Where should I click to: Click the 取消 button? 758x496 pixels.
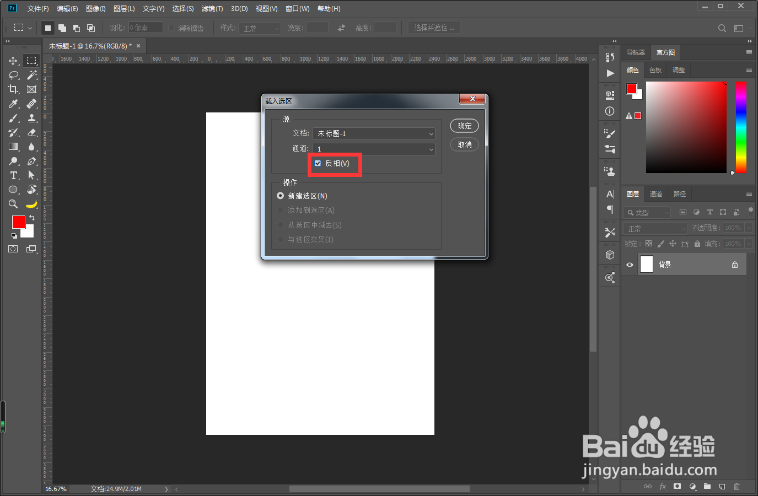pyautogui.click(x=465, y=144)
